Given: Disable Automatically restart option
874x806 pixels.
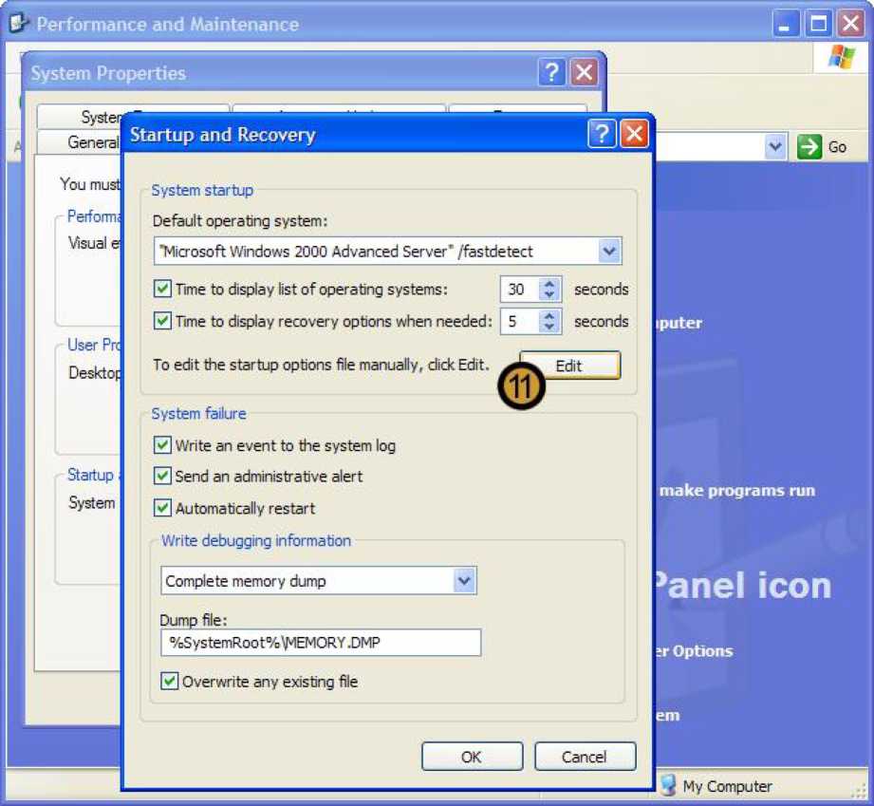Looking at the screenshot, I should click(x=162, y=508).
